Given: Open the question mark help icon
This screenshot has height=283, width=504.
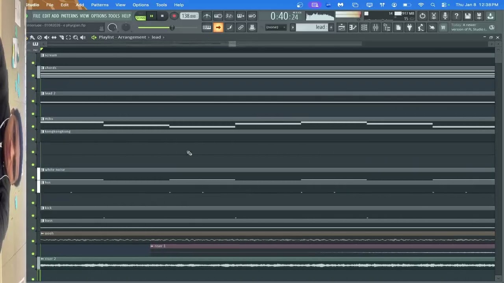Looking at the screenshot, I should tap(456, 16).
